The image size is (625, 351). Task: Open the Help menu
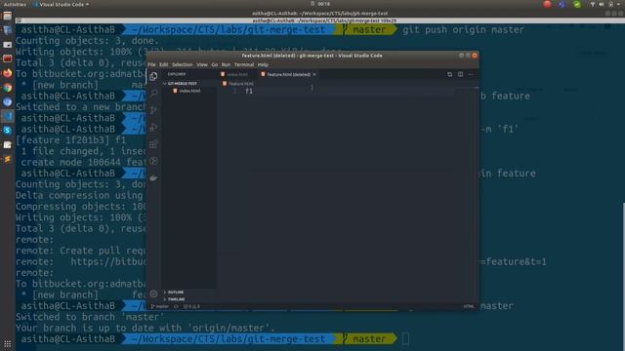click(x=263, y=64)
